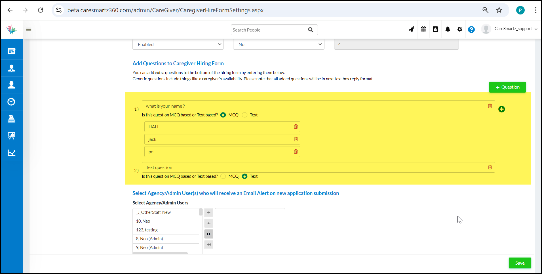Open the hamburger menu toggle
The image size is (542, 274).
pos(29,29)
